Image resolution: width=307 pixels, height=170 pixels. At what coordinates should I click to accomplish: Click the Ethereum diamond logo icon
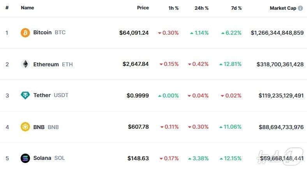point(25,64)
